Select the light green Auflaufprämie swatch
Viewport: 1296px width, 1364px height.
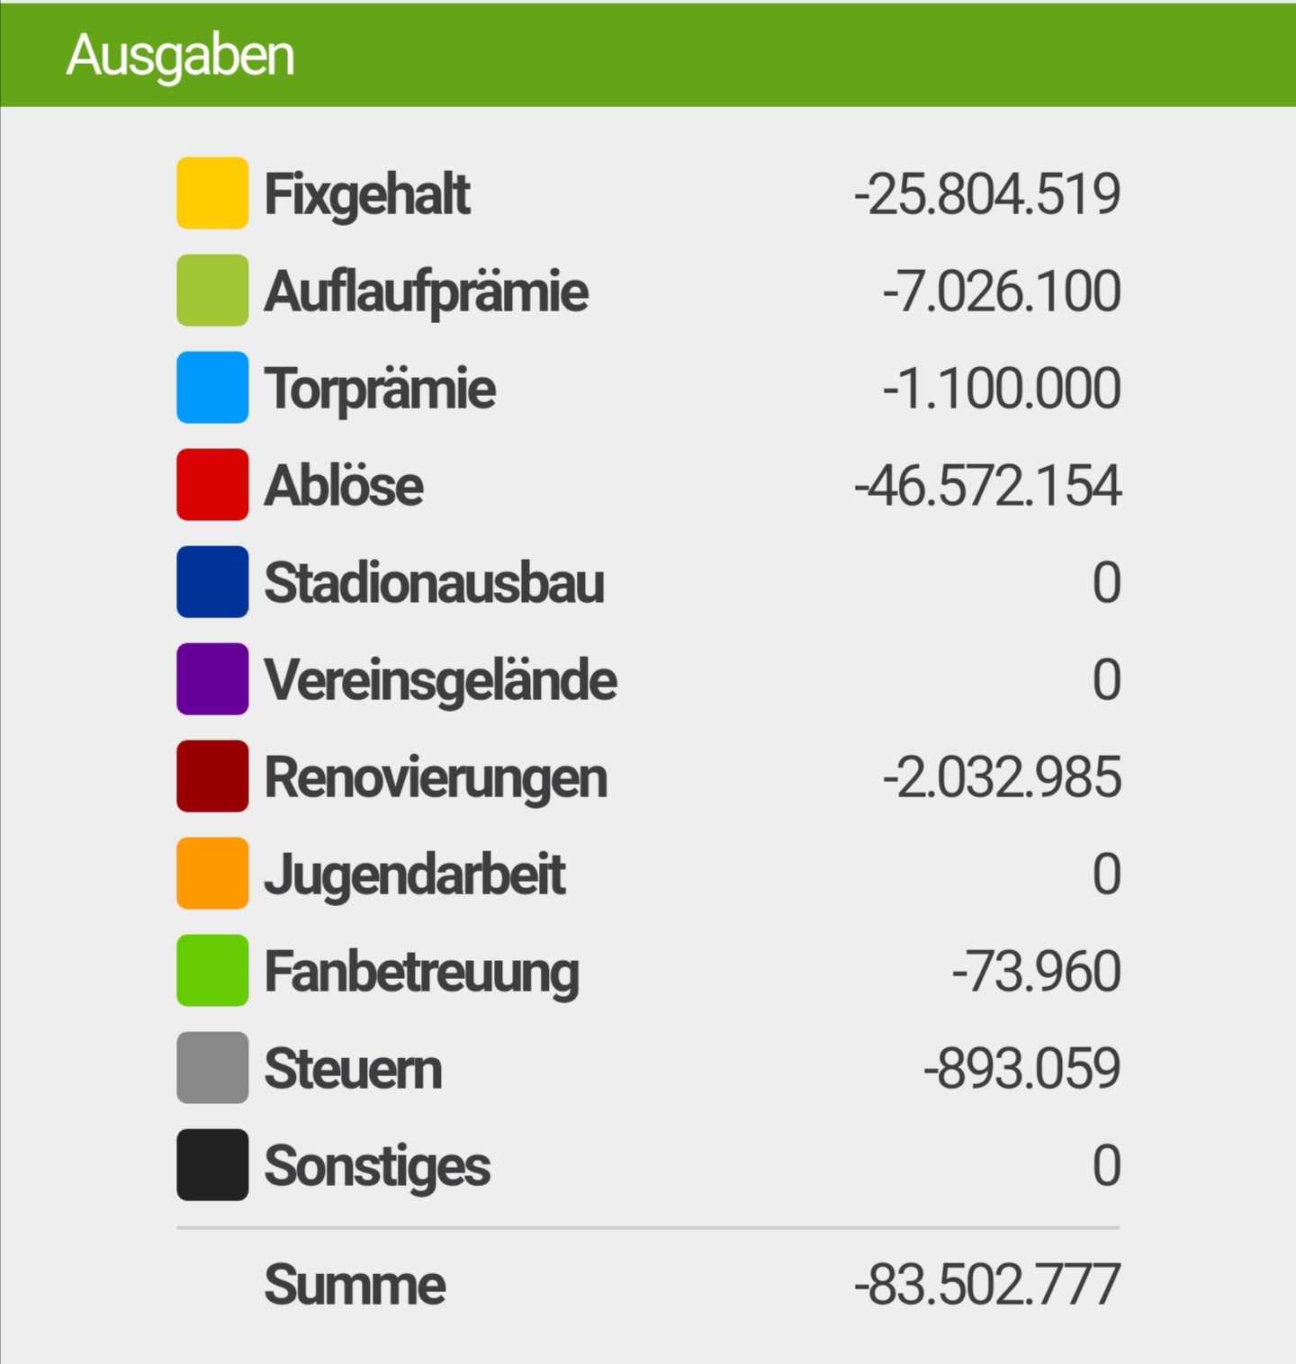(212, 290)
